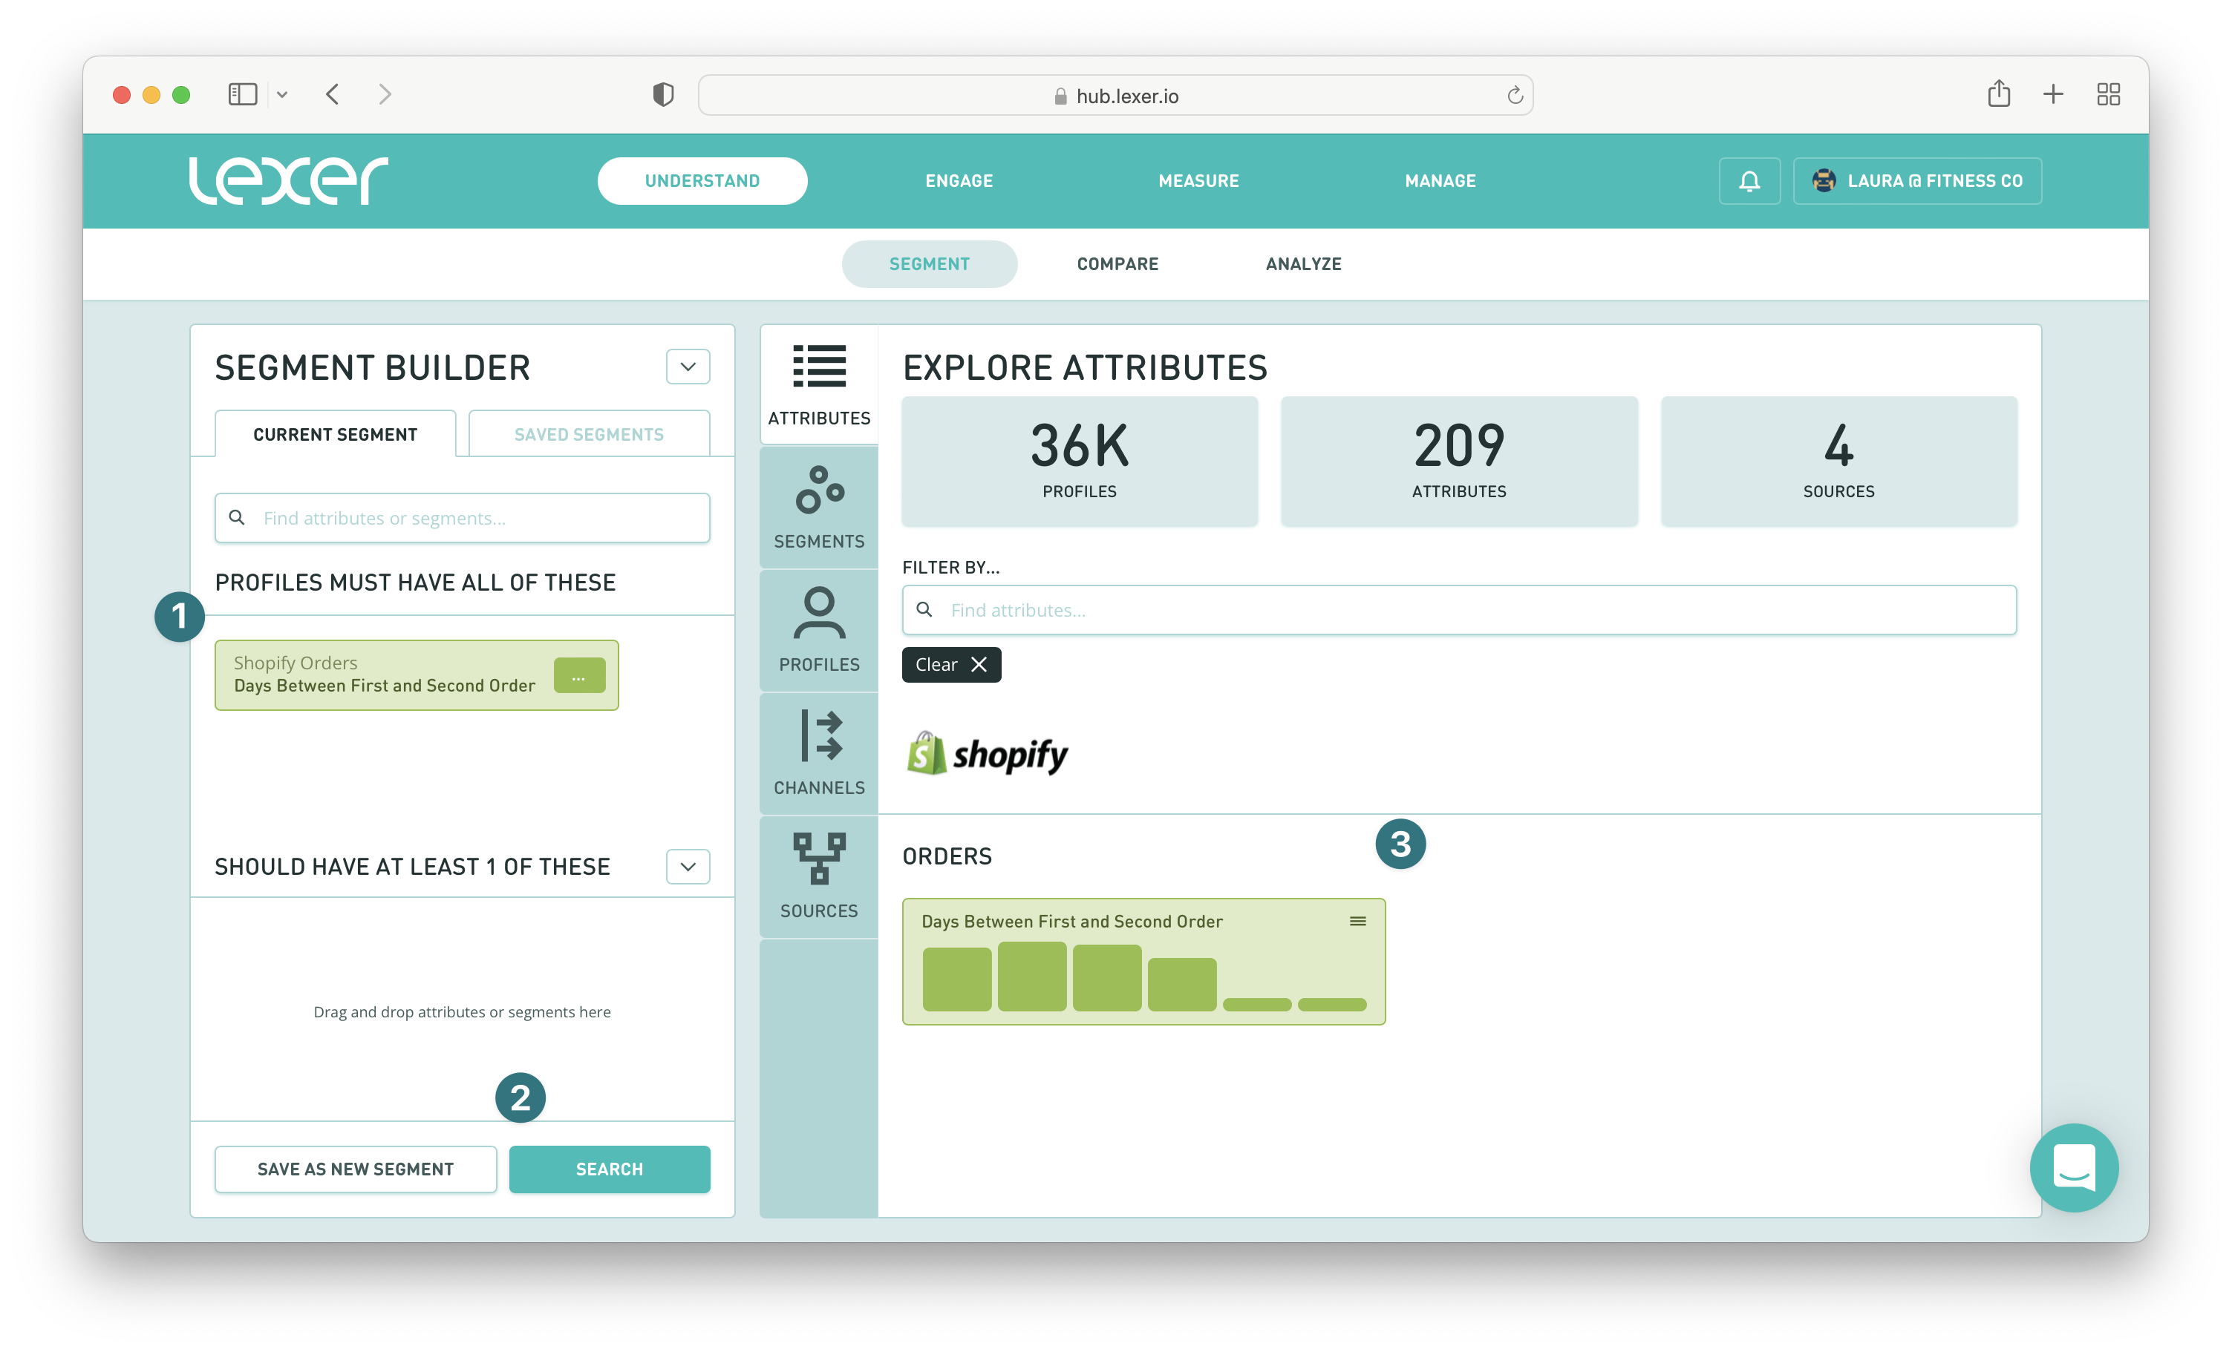Expand the Segment Builder dropdown chevron
The width and height of the screenshot is (2232, 1352).
point(688,367)
